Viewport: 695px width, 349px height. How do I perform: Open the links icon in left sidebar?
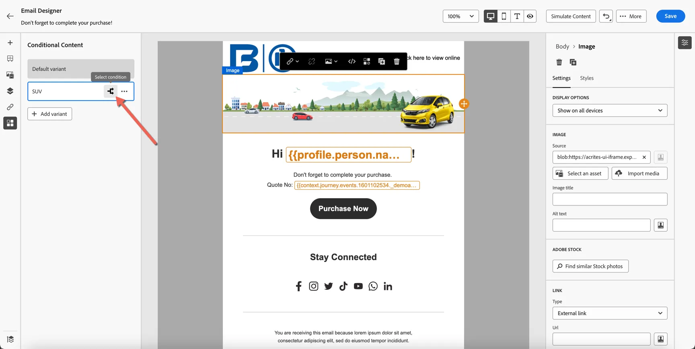click(x=10, y=107)
